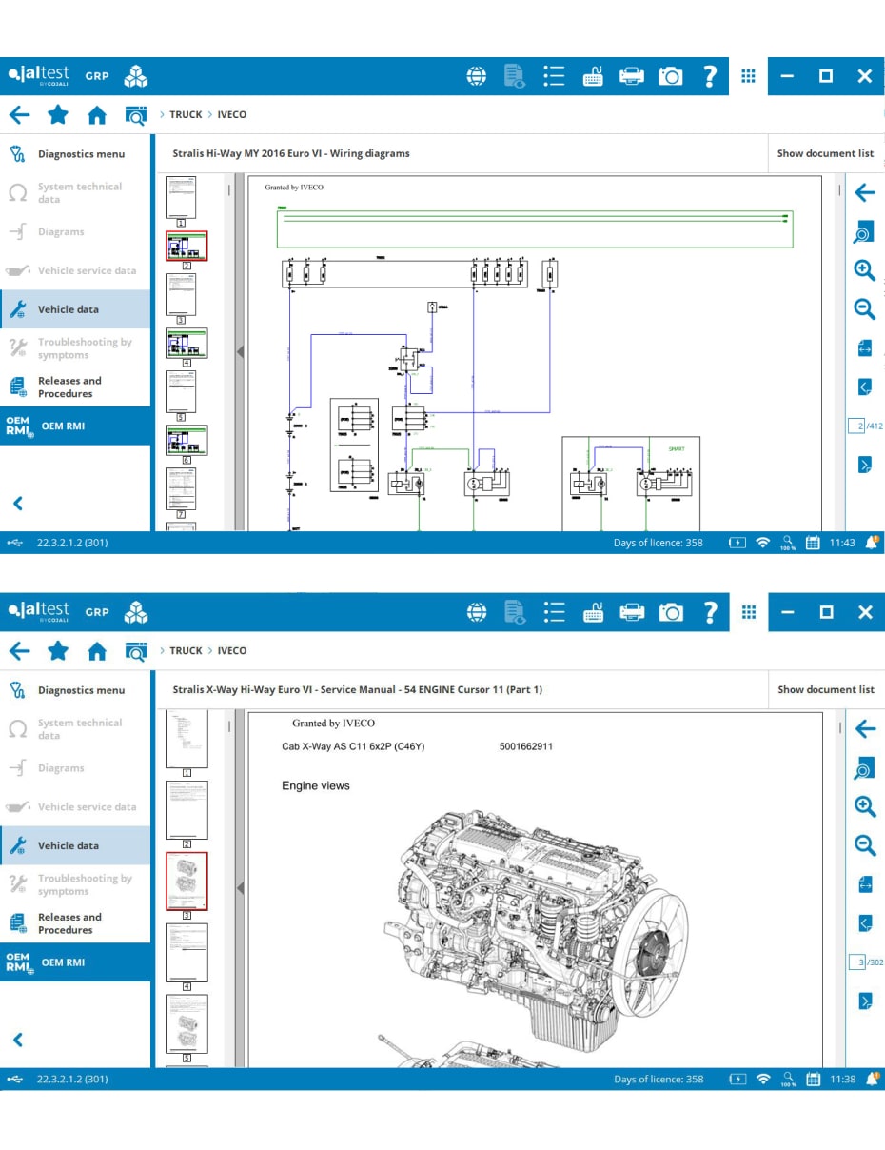Collapse sidebar chevron in Service Manual window
The height and width of the screenshot is (1150, 885).
point(17,1041)
